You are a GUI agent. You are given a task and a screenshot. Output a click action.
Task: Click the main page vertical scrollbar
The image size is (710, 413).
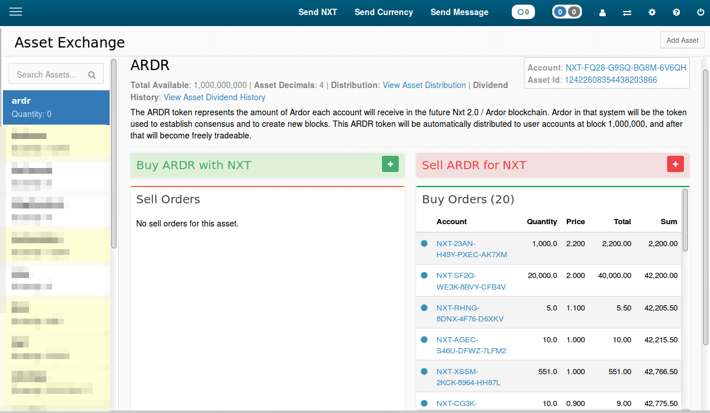point(705,209)
